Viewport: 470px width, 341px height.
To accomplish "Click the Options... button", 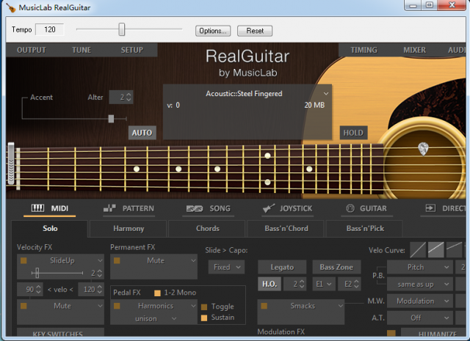I will pos(213,31).
